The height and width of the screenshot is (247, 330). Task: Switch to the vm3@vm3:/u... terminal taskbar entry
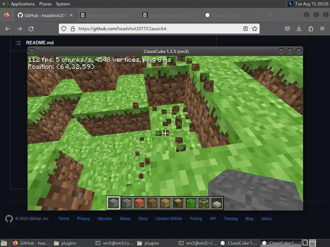click(x=114, y=243)
